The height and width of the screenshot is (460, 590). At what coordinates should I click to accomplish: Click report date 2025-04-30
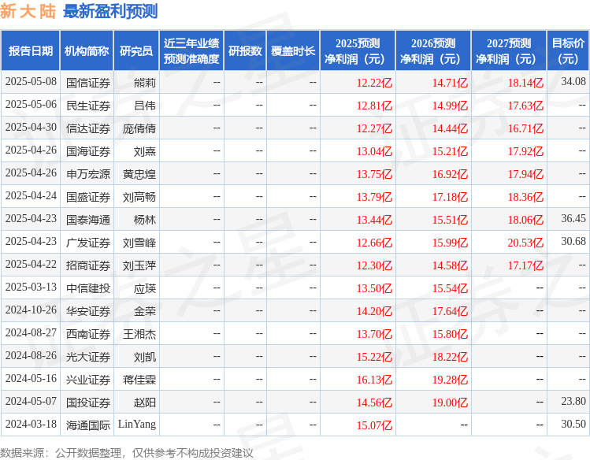pos(31,127)
